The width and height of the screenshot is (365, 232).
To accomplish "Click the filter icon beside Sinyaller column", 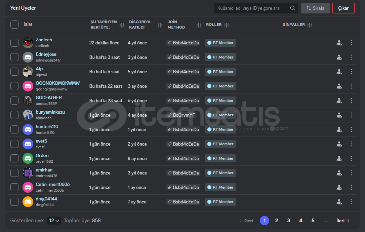I will pos(310,25).
